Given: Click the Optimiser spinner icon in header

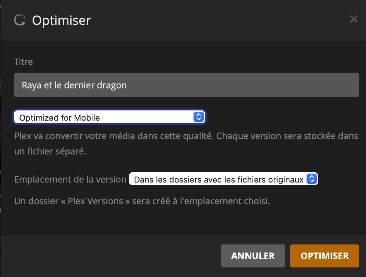Looking at the screenshot, I should point(20,20).
